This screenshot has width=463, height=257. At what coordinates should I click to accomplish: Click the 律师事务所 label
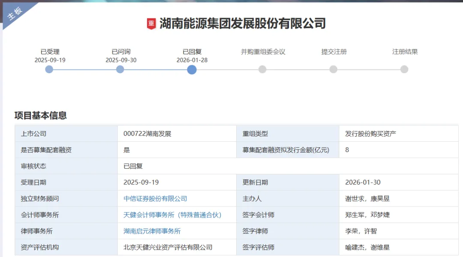point(36,231)
